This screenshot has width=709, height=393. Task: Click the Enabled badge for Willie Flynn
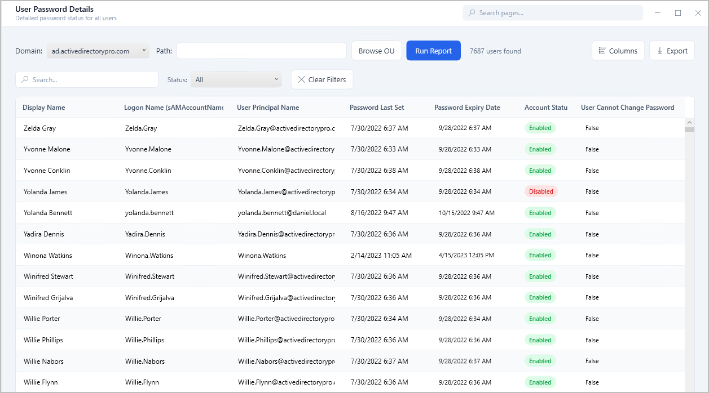coord(540,382)
